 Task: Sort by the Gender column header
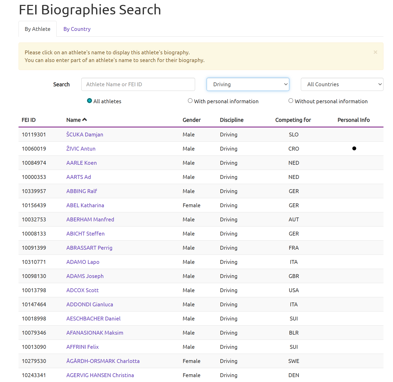click(x=191, y=120)
